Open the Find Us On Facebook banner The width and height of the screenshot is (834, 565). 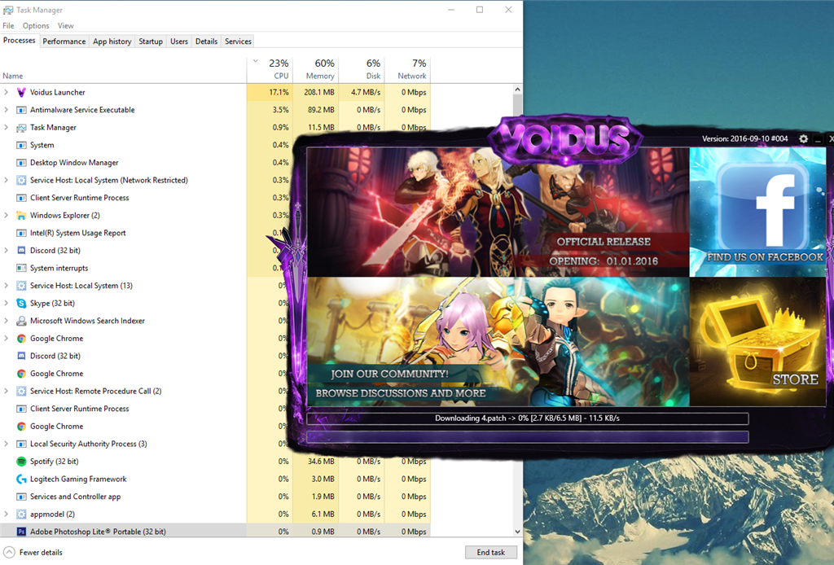tap(757, 212)
